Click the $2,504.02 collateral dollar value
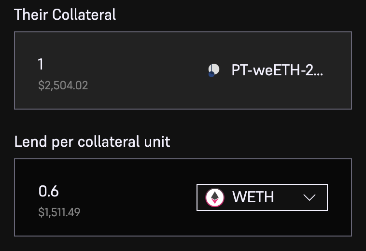Screen dimensions: 366x251 coord(63,85)
